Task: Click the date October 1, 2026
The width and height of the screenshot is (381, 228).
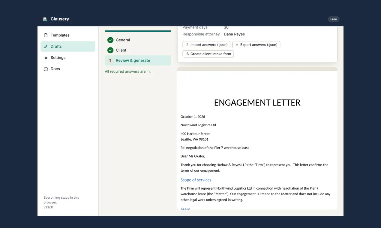Action: click(x=193, y=117)
